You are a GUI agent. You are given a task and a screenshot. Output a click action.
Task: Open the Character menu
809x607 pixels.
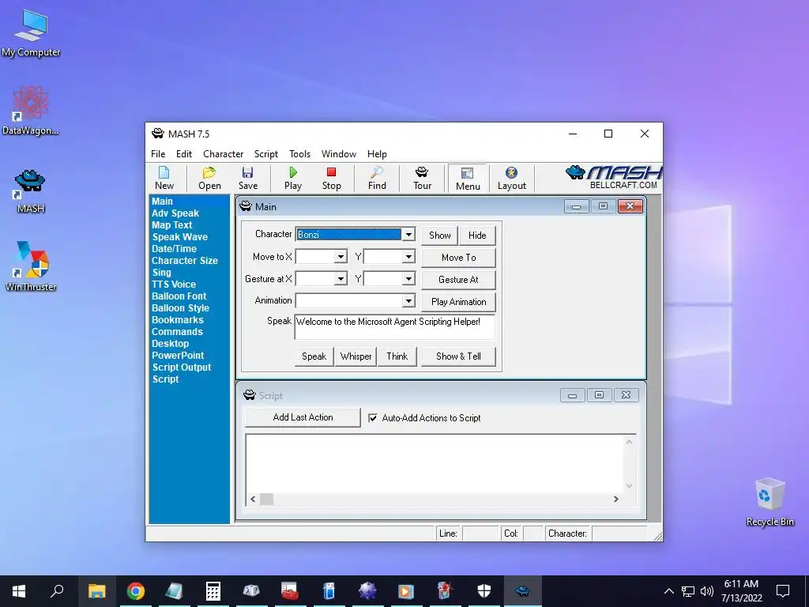(x=223, y=154)
